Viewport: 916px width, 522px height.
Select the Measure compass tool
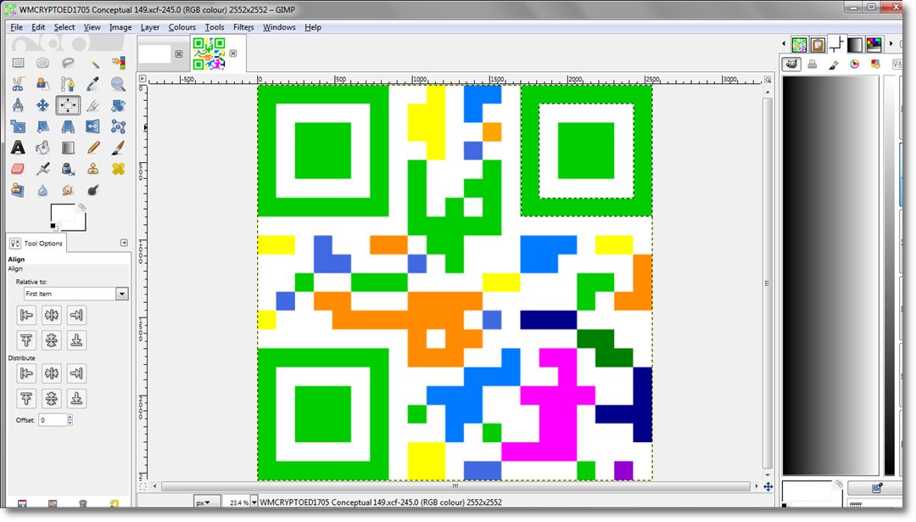[18, 105]
